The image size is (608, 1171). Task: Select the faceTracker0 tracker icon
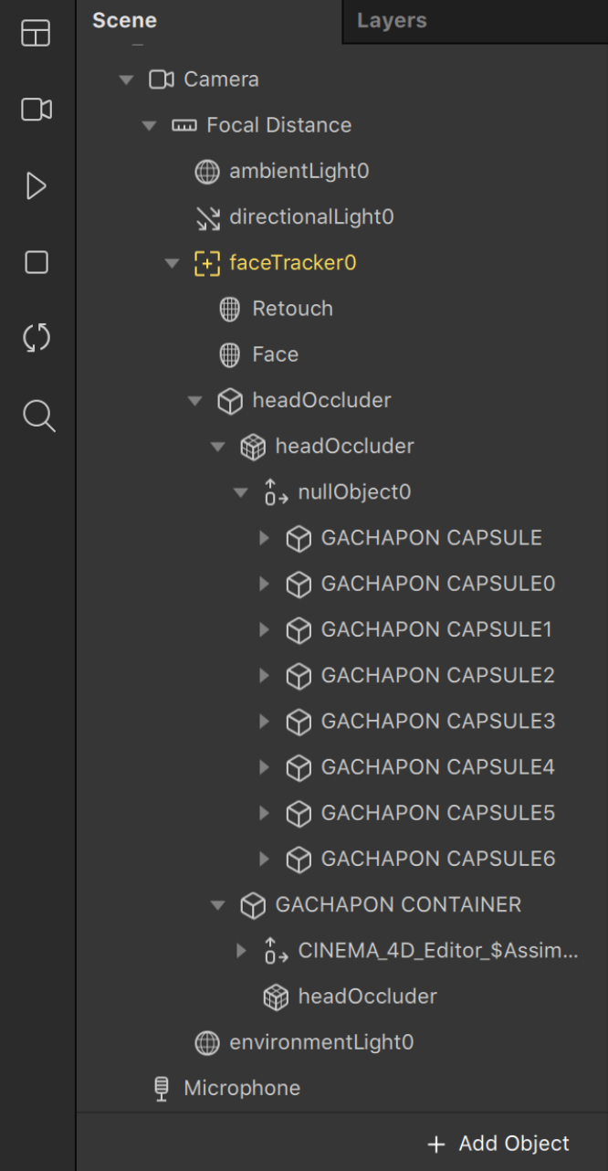coord(207,263)
